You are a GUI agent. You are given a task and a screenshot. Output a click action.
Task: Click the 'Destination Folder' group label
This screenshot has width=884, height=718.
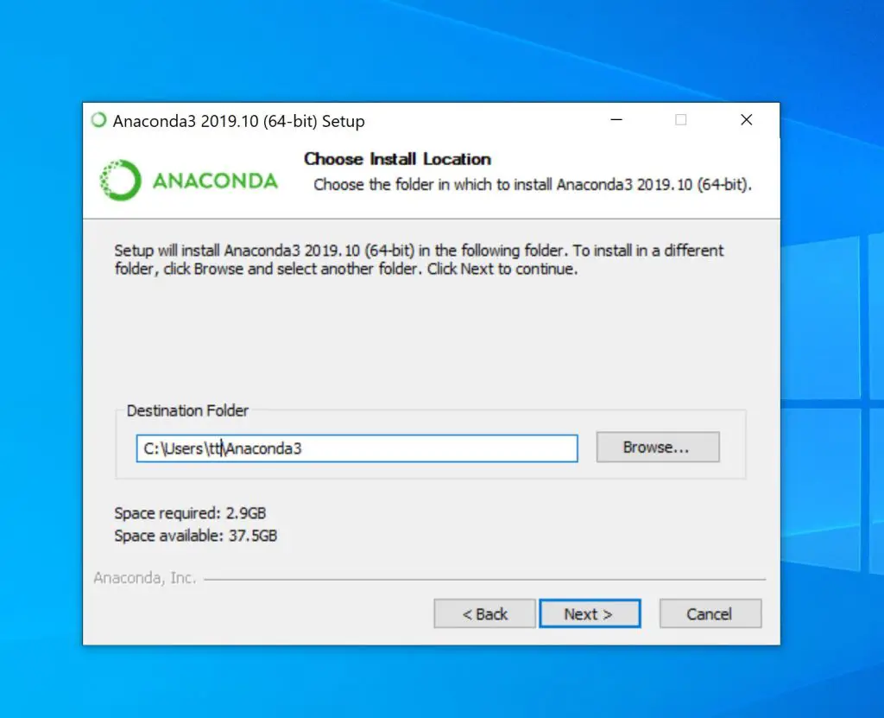187,410
